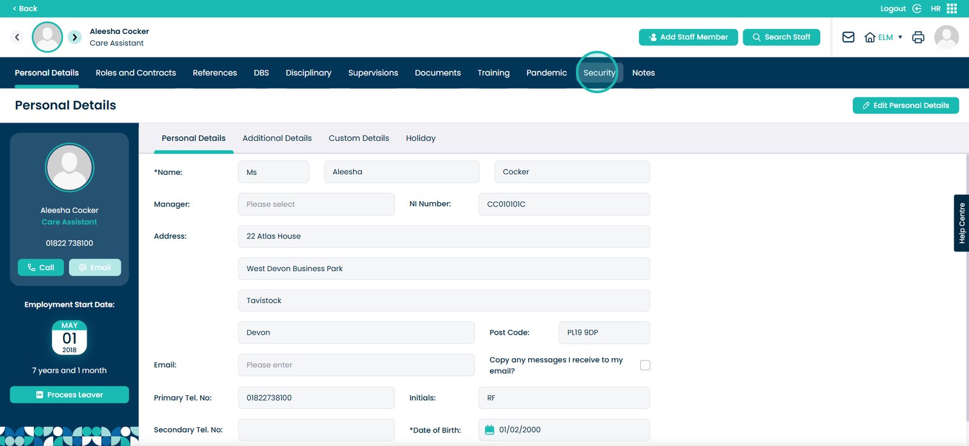Image resolution: width=969 pixels, height=446 pixels.
Task: Click the printer icon
Action: [918, 37]
